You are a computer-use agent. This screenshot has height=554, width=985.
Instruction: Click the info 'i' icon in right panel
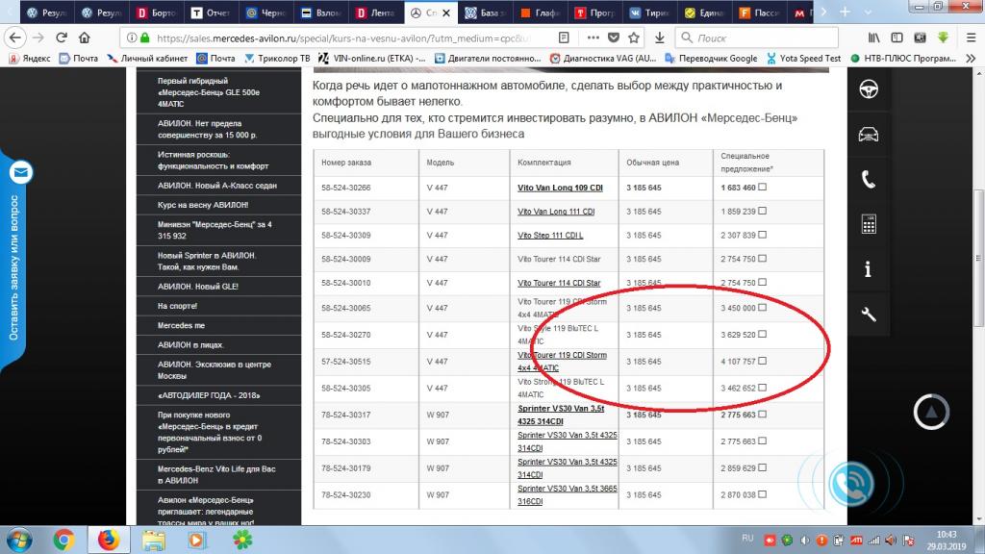pos(869,269)
